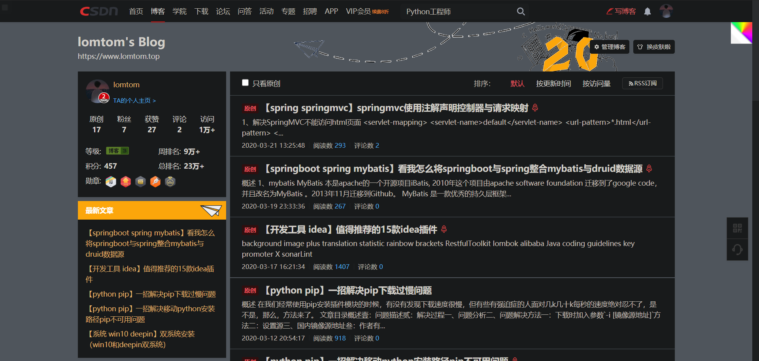Open 专题 navigation item

(x=288, y=11)
